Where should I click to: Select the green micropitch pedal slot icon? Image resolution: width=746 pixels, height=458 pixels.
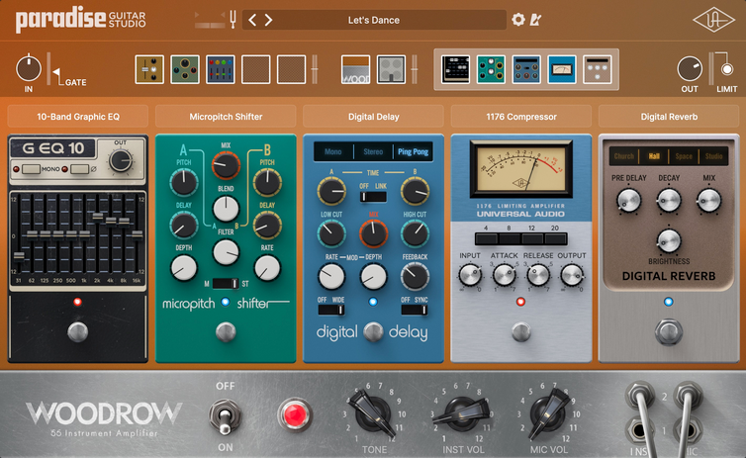click(491, 69)
